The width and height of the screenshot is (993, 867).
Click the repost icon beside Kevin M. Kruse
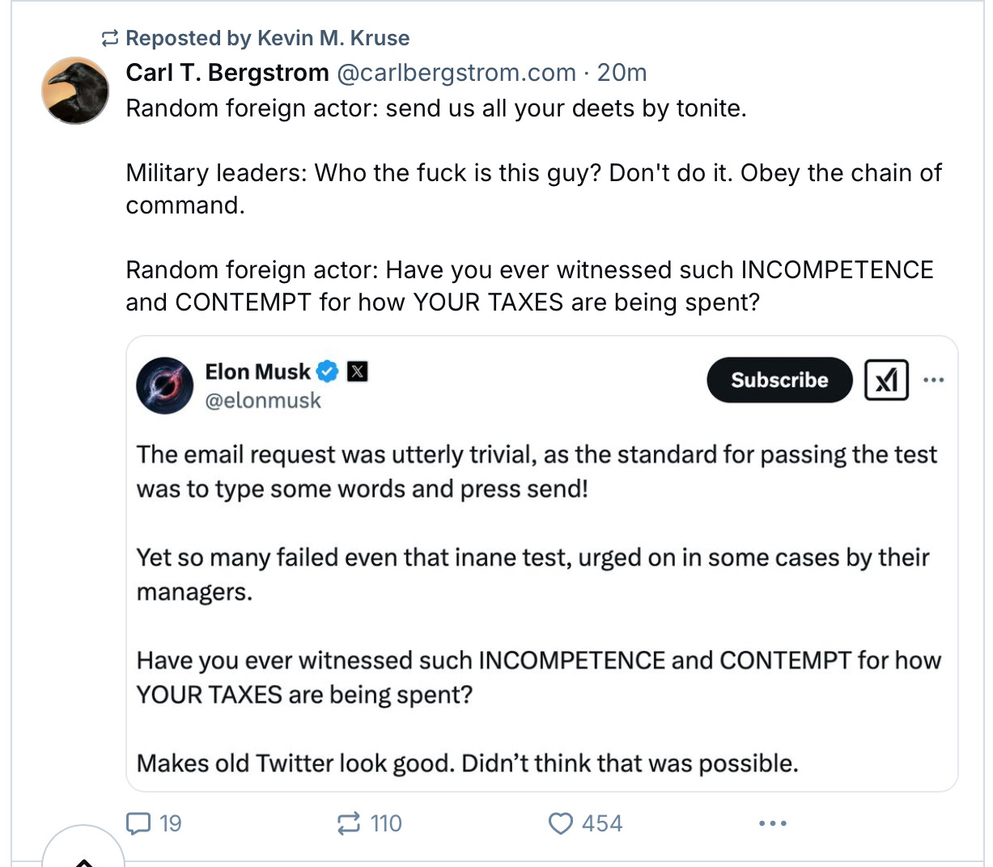110,38
